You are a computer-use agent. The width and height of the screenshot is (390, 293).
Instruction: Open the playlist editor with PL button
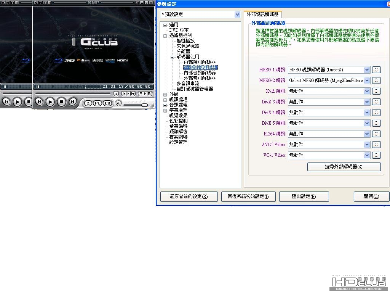coord(97,103)
